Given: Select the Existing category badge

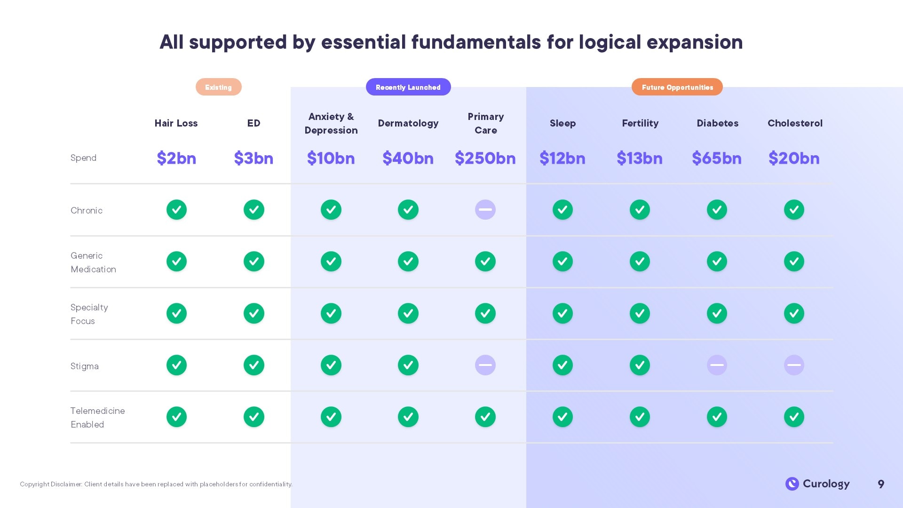Looking at the screenshot, I should click(219, 87).
